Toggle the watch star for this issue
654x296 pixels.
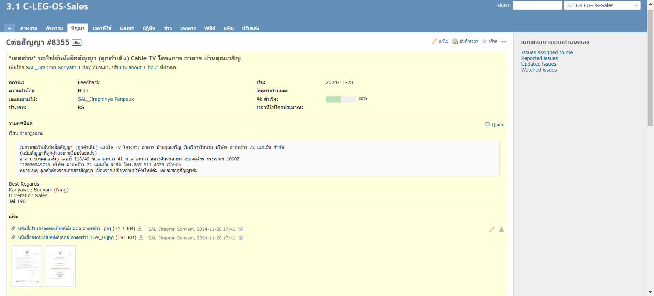tap(484, 41)
